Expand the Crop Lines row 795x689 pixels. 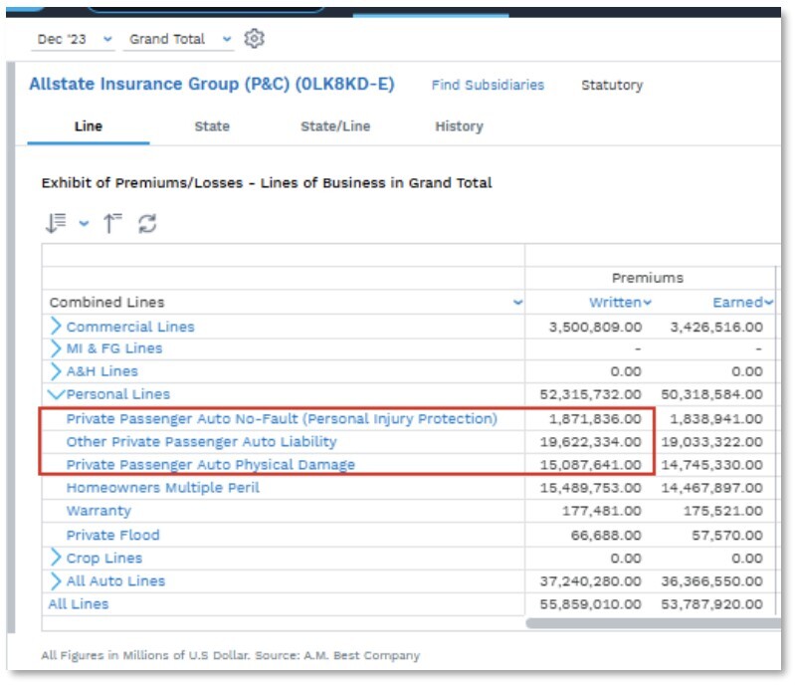click(x=56, y=558)
